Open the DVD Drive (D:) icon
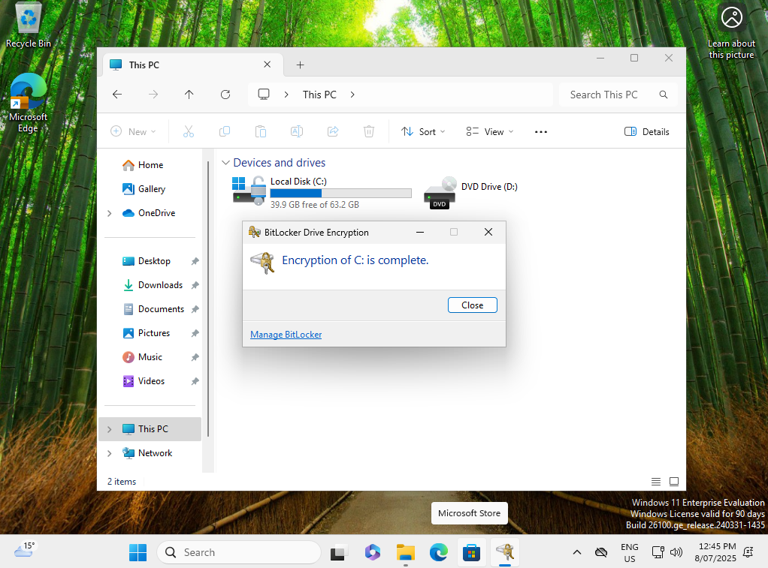The image size is (768, 568). point(440,192)
